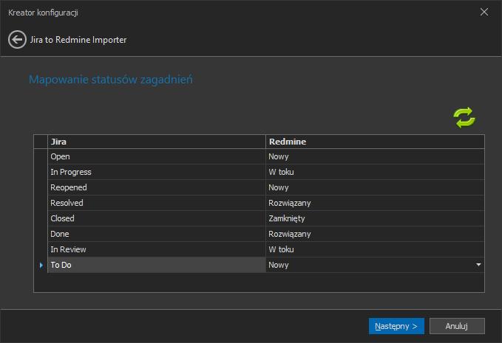Select the Done Jira cell
This screenshot has width=502, height=343.
pos(157,234)
